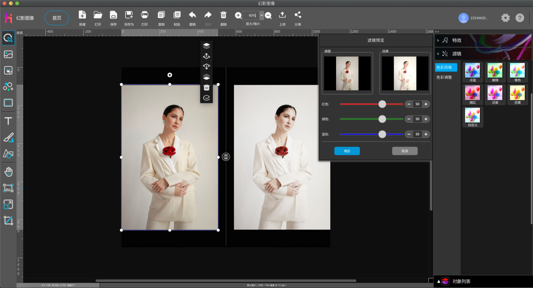
Task: Decrease green value with minus button
Action: pos(409,119)
